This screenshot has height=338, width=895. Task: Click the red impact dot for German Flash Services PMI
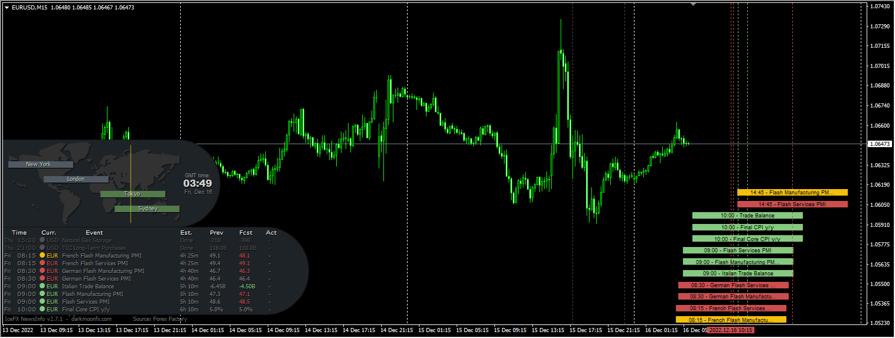(43, 279)
